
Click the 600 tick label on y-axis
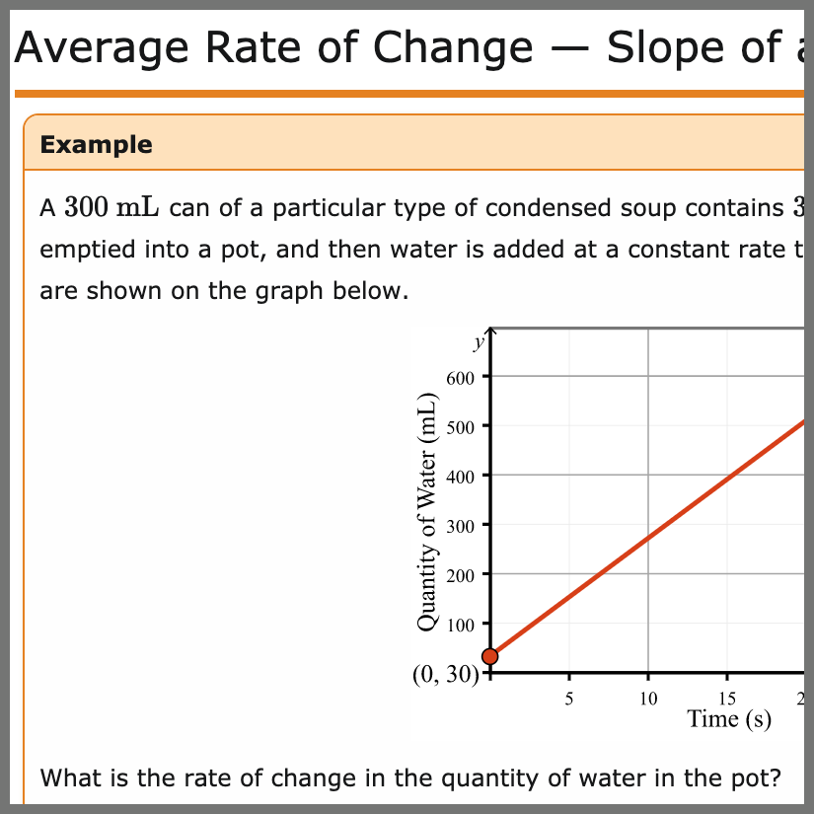click(x=460, y=377)
